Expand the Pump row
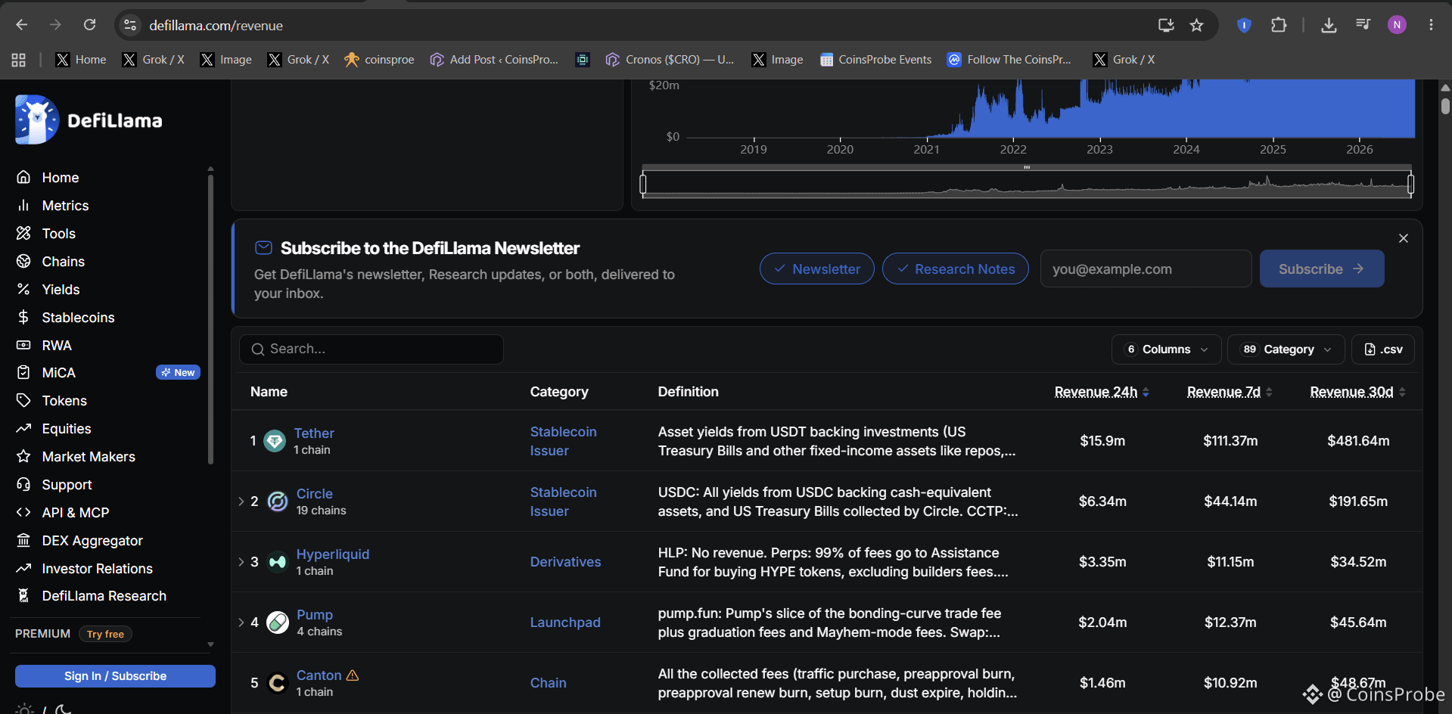Screen dimensions: 1452x714 click(x=241, y=622)
